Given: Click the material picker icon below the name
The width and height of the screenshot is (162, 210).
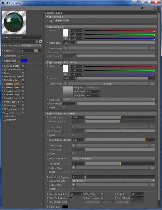Looking at the screenshot, I should tap(40, 41).
